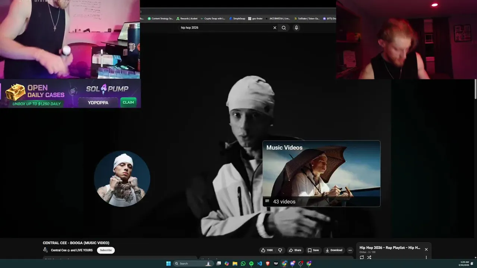Open the clock and date in the system tray

(x=464, y=264)
